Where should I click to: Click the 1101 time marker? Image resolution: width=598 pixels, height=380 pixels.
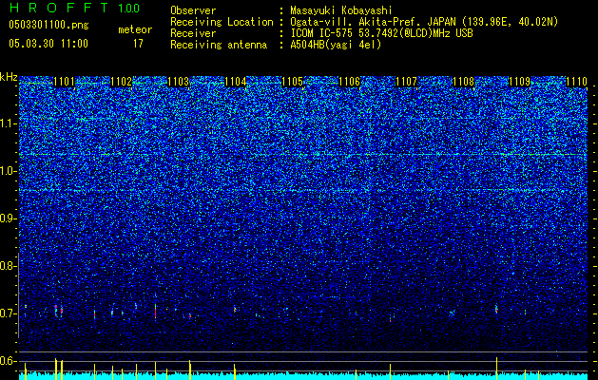point(64,82)
